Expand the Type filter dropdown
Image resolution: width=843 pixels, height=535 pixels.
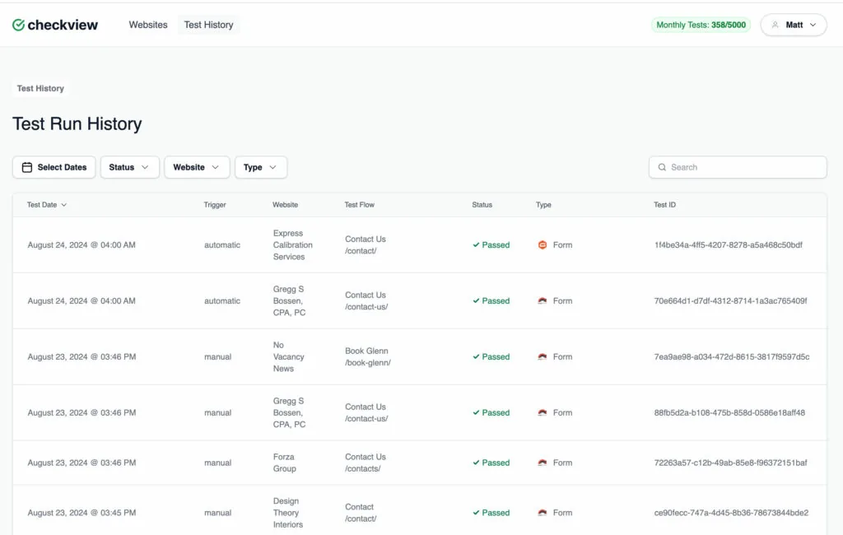261,167
